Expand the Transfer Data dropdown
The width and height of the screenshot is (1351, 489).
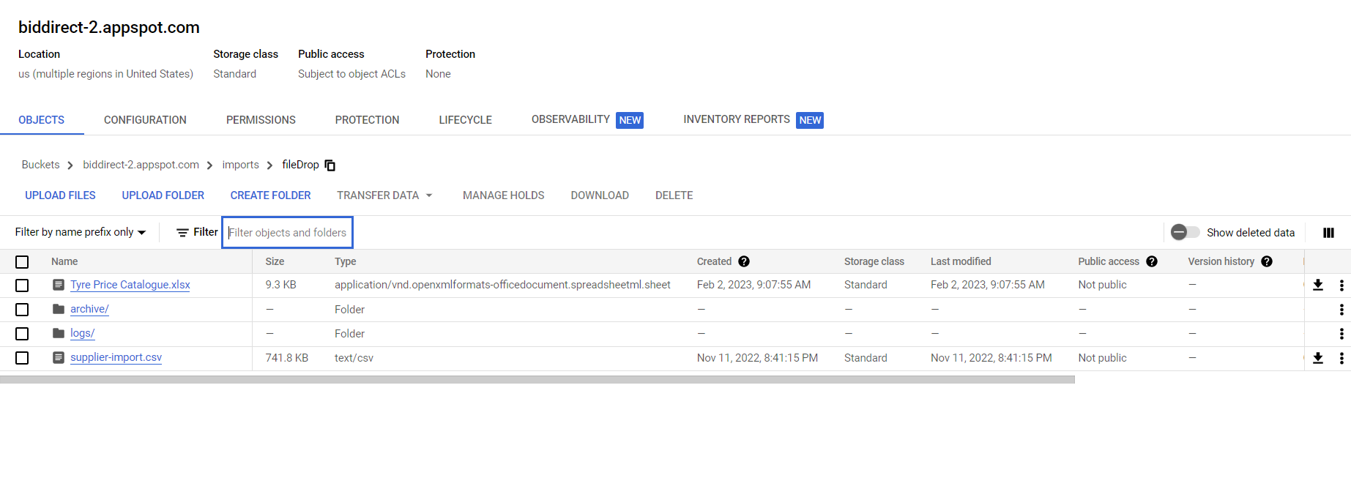(384, 195)
